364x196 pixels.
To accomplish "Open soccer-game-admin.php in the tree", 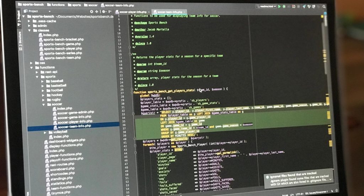I will point(73,113).
